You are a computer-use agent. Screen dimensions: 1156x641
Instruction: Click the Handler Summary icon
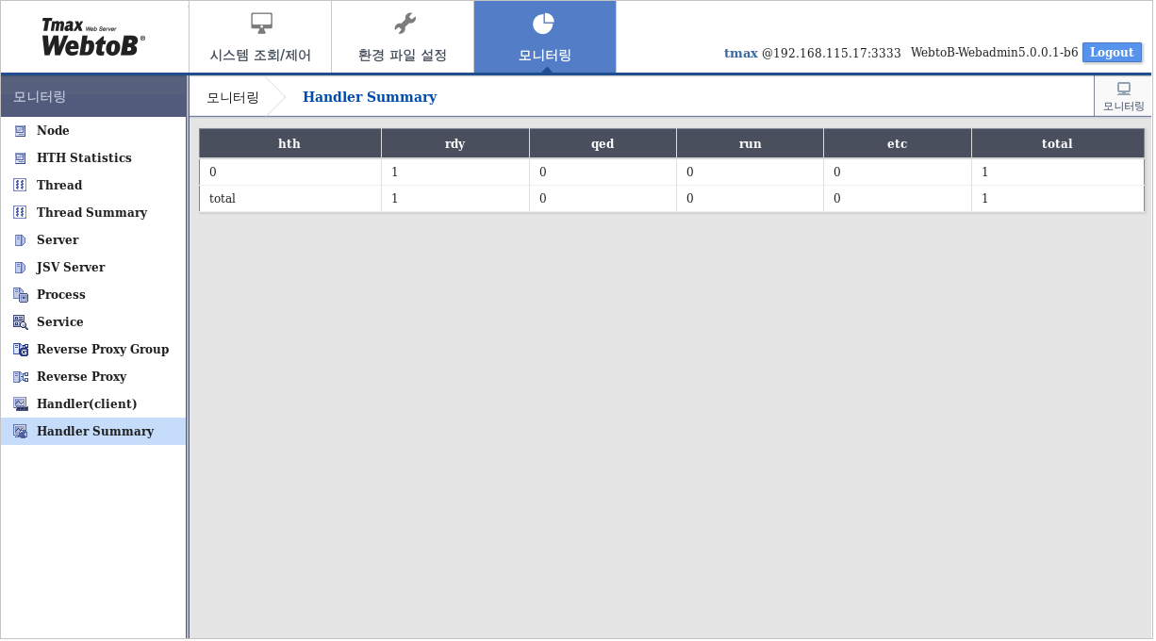pos(20,432)
